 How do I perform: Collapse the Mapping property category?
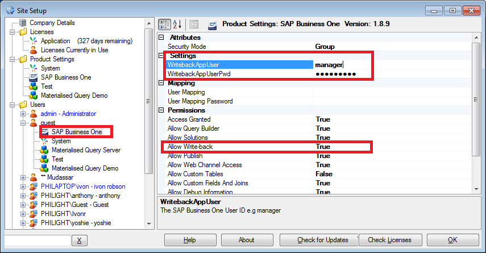point(161,83)
